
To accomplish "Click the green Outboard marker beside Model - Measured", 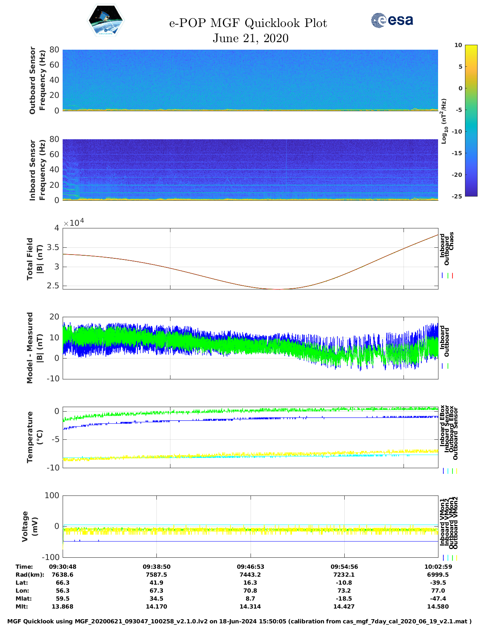I will pyautogui.click(x=448, y=366).
